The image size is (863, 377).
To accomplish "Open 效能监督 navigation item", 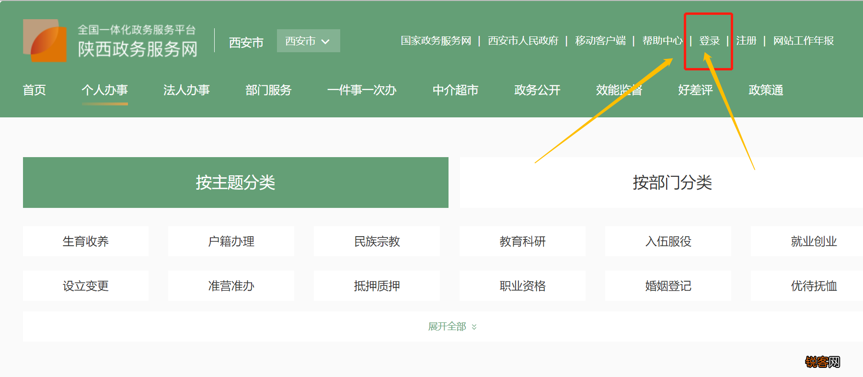I will [619, 90].
